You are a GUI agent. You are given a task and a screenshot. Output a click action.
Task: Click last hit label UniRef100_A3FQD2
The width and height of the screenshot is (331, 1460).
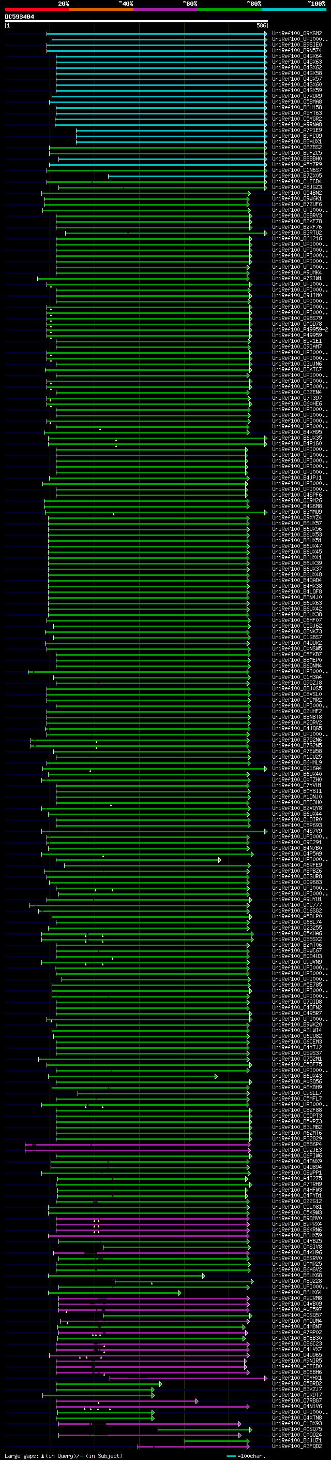[297, 1446]
